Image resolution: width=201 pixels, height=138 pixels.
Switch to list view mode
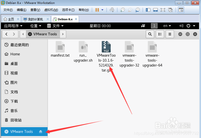(160, 34)
